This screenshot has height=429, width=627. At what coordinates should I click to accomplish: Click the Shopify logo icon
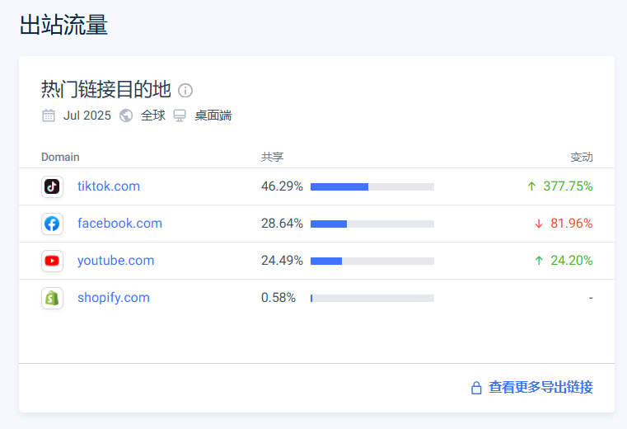coord(52,298)
